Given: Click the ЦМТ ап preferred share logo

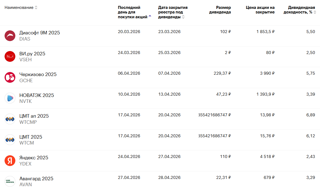Looking at the screenshot, I should tap(10, 119).
